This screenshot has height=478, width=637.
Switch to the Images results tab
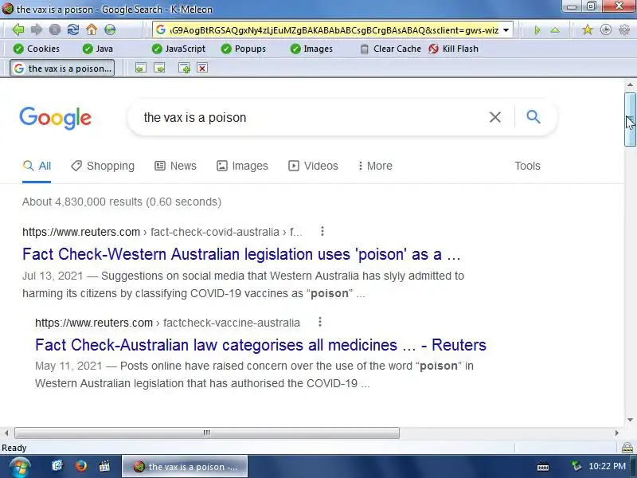pos(242,166)
